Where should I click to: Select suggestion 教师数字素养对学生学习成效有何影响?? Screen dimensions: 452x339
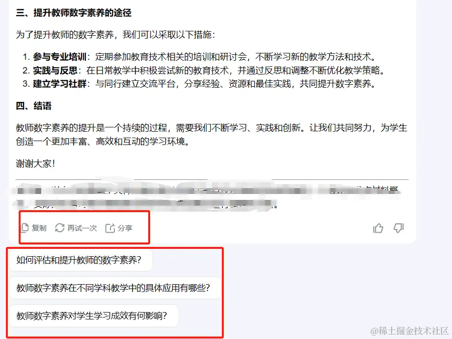(x=94, y=315)
